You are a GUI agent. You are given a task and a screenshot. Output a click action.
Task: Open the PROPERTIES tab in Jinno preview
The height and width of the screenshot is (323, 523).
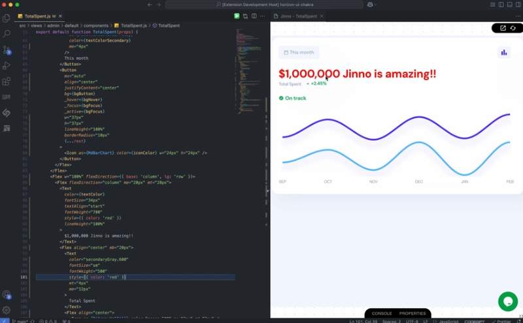(x=413, y=313)
